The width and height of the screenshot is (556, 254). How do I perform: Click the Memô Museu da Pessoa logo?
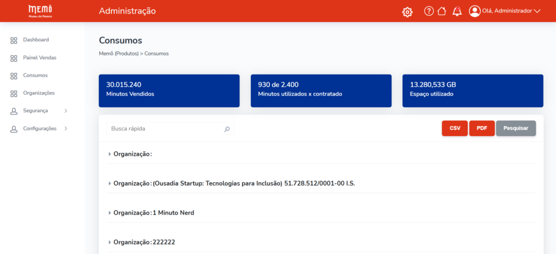(x=40, y=11)
